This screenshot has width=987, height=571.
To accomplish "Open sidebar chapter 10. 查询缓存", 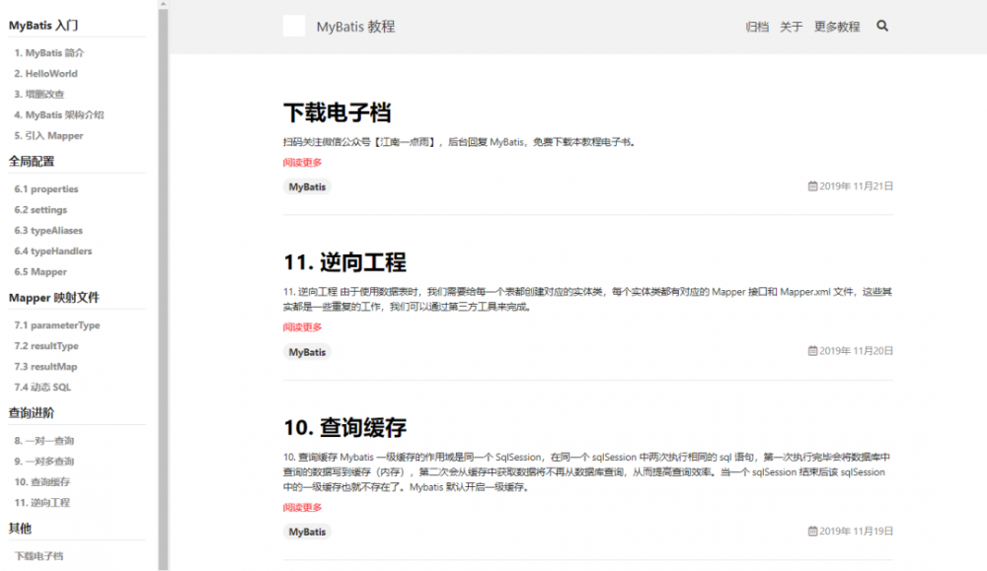I will (42, 482).
